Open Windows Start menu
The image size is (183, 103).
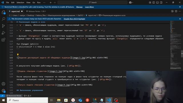(3, 100)
